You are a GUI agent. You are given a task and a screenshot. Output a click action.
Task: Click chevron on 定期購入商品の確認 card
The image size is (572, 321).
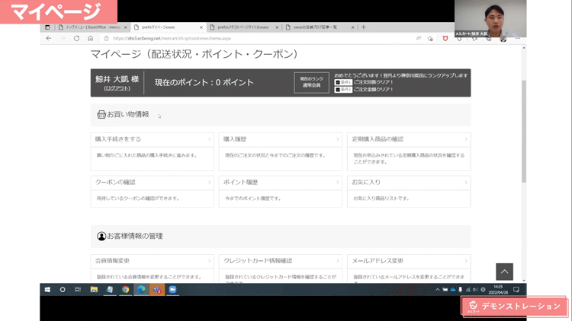click(466, 139)
